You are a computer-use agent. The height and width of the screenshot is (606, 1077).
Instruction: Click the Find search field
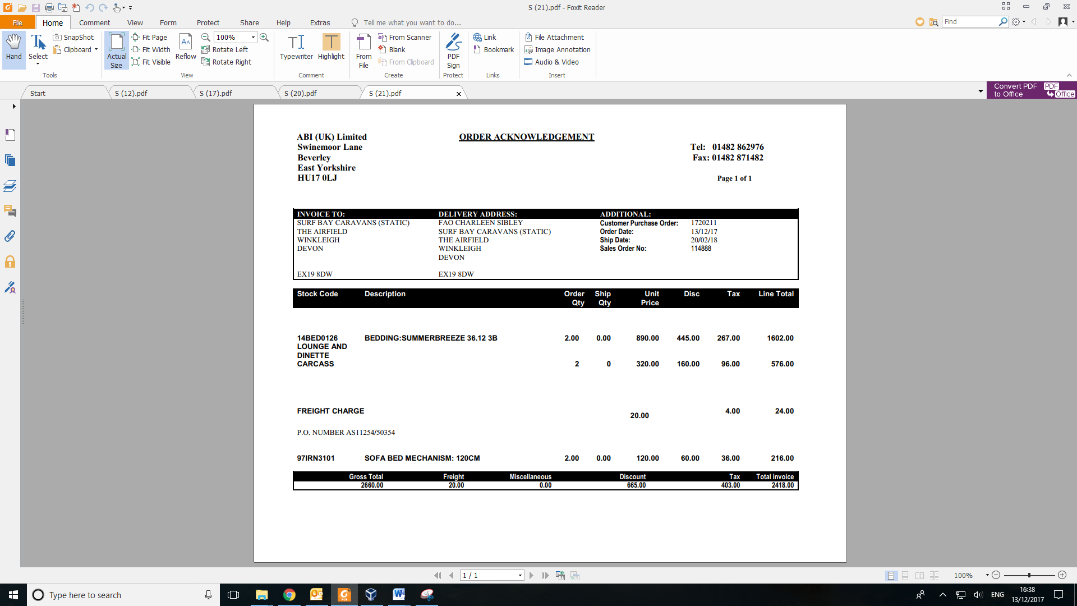970,22
